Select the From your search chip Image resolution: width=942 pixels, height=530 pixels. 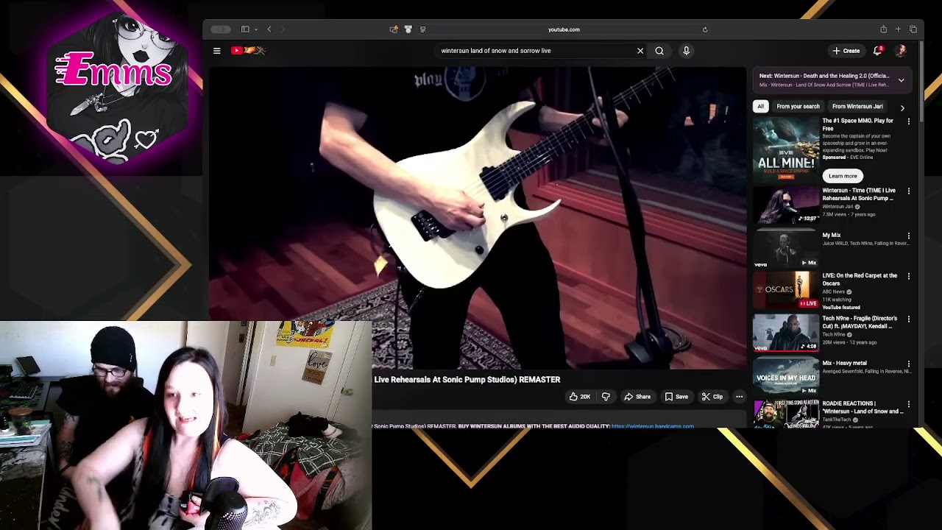pyautogui.click(x=798, y=106)
